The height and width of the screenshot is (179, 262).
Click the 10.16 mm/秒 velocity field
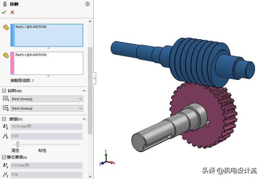coord(46,126)
